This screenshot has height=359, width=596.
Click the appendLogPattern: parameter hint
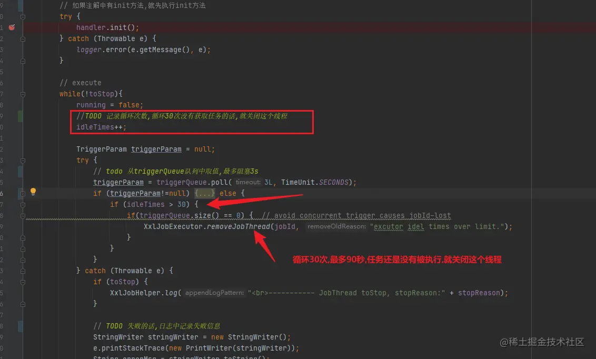pos(214,293)
